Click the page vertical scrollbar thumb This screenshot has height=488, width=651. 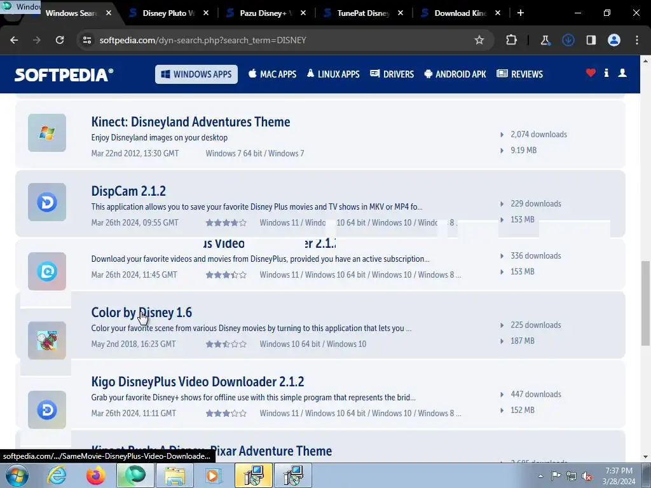645,303
